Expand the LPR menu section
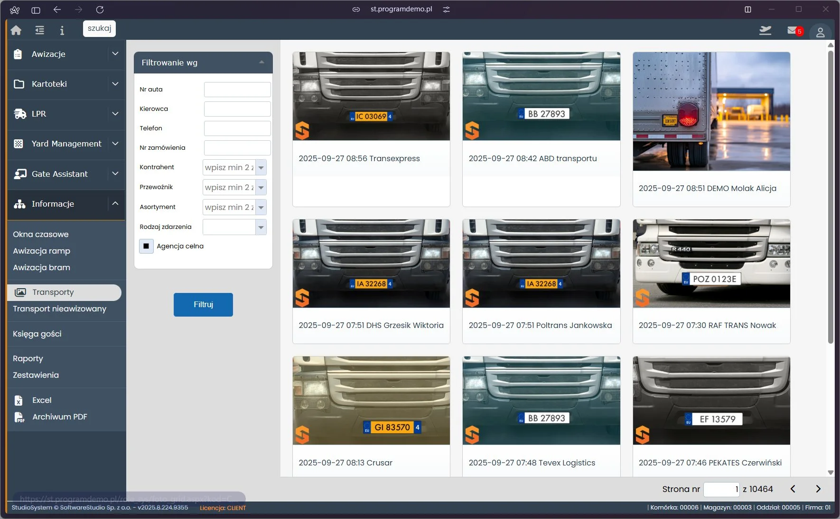The height and width of the screenshot is (519, 840). (115, 113)
